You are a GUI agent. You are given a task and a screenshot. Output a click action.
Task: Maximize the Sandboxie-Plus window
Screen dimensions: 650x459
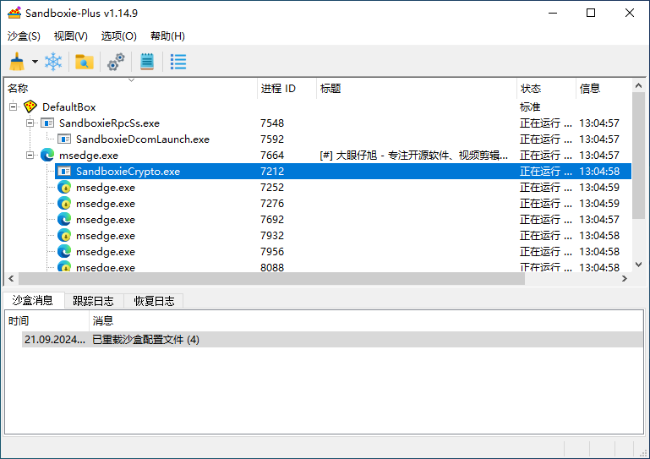coord(591,13)
